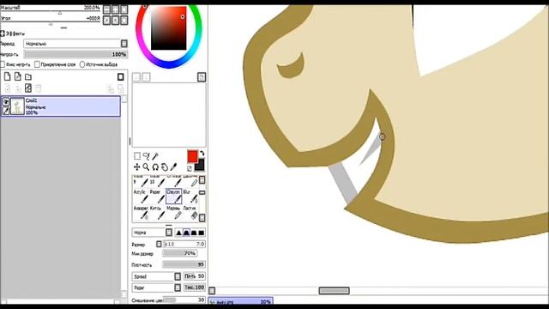
Task: Swap foreground and background colors
Action: pyautogui.click(x=202, y=154)
